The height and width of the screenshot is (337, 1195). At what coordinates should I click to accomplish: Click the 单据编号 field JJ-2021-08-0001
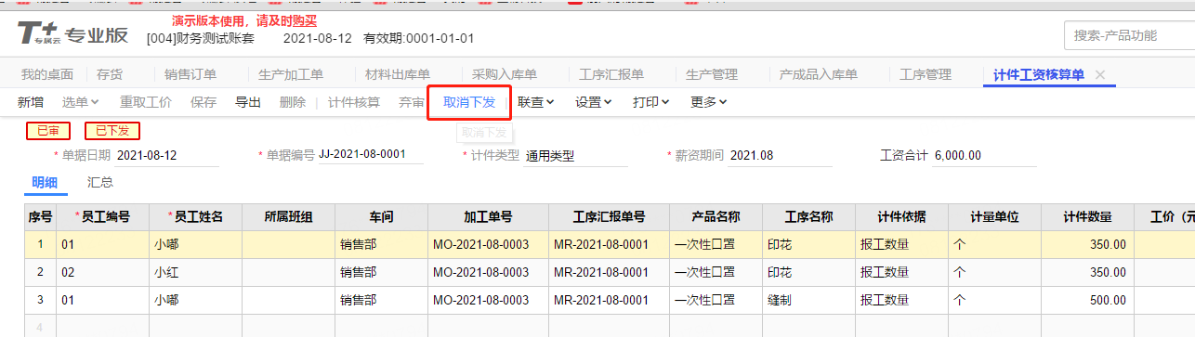370,154
